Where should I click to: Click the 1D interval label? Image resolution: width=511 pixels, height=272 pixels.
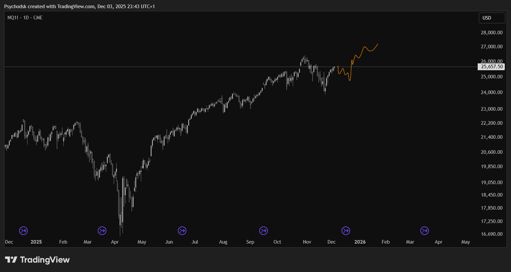[x=26, y=18]
